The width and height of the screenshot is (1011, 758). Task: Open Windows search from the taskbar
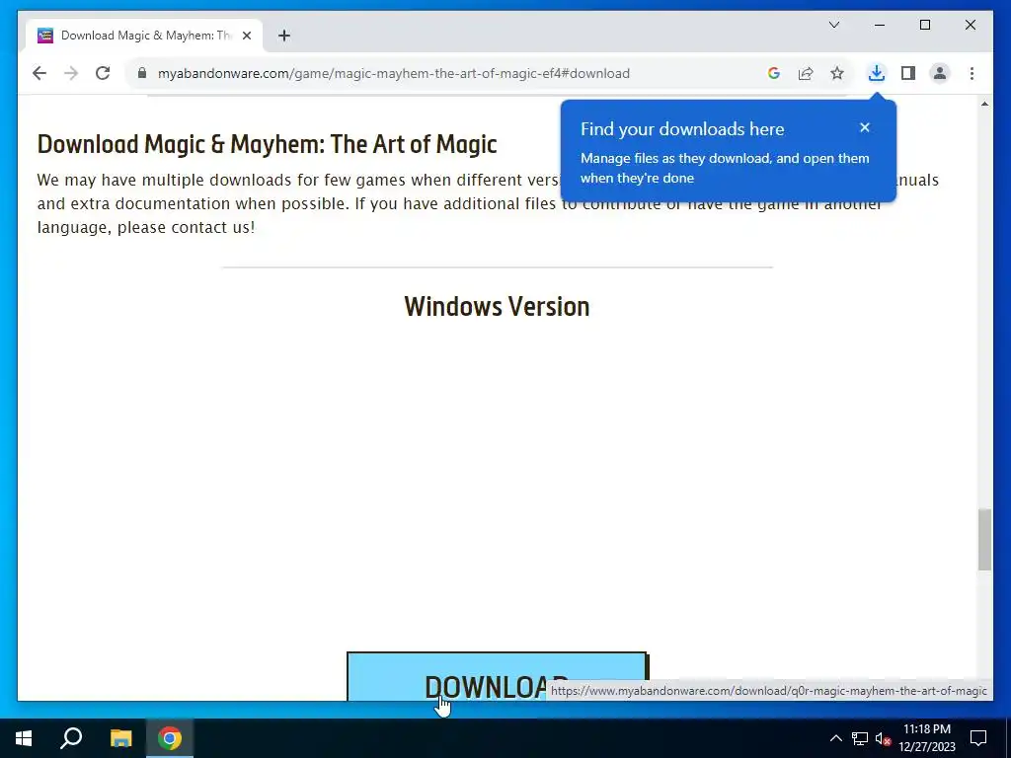click(x=71, y=738)
